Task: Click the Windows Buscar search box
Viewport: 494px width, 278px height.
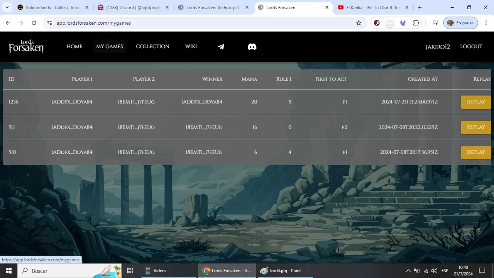Action: tap(69, 271)
